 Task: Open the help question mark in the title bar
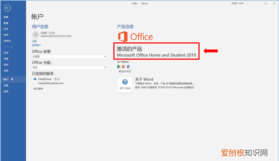coord(248,3)
